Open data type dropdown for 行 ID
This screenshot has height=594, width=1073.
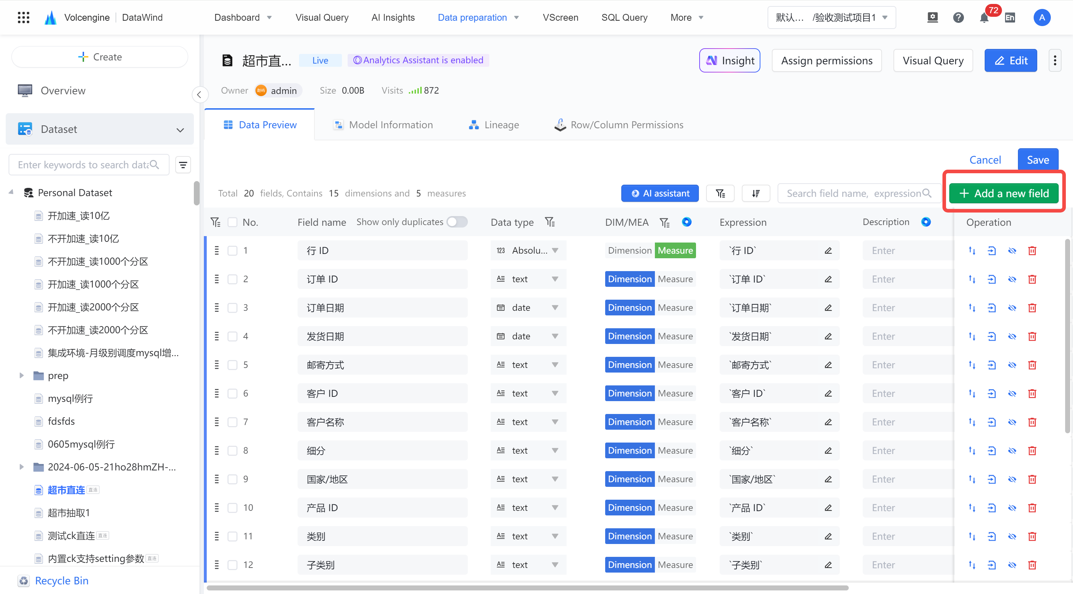click(528, 250)
